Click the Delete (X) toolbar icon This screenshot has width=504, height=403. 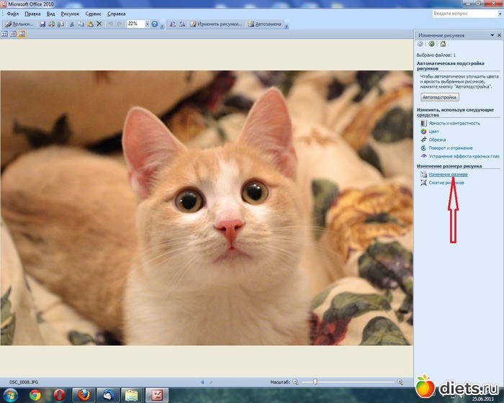99,24
